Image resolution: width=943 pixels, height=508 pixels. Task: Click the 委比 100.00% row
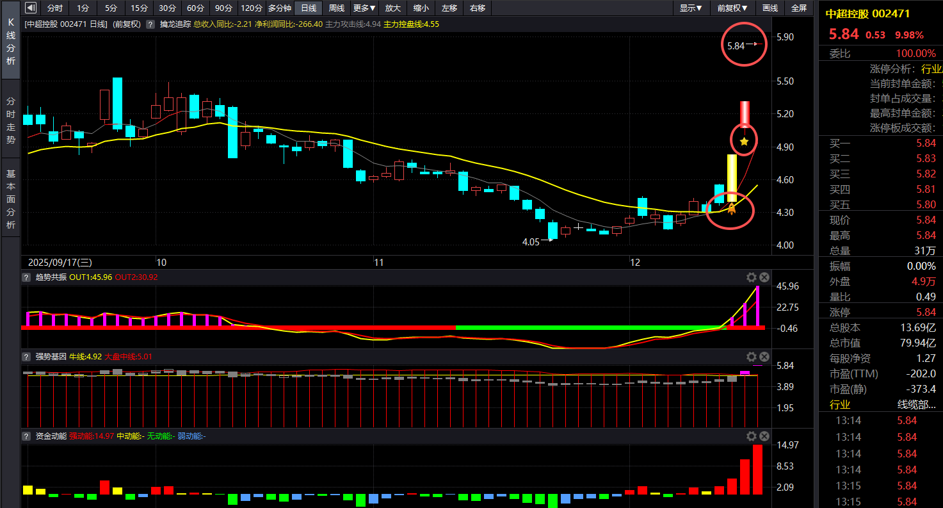click(x=881, y=54)
